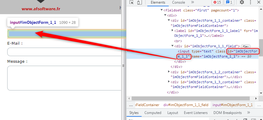
Task: Click the closing fieldset div tag line
Action: tap(173, 92)
